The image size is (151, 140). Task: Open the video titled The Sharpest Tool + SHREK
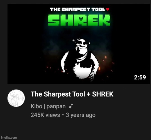72,94
